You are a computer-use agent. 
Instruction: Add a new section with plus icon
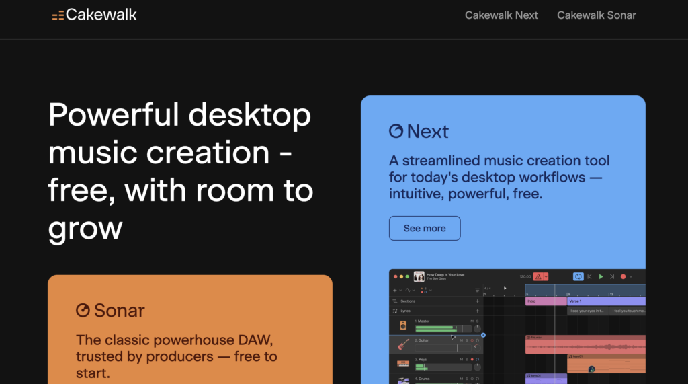[477, 301]
